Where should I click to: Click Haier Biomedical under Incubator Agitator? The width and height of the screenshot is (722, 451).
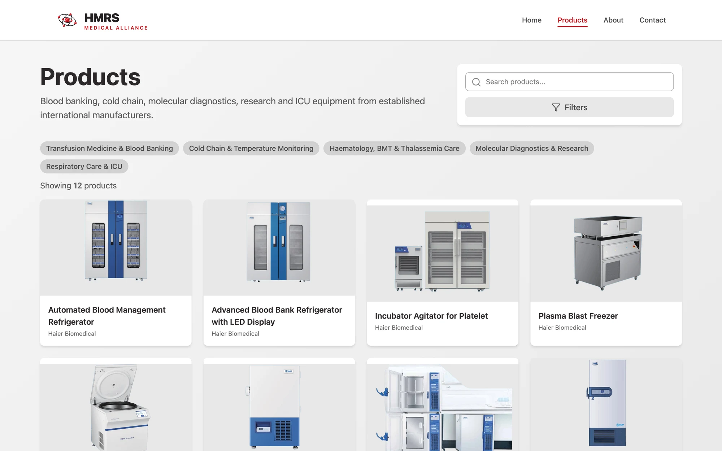coord(399,328)
